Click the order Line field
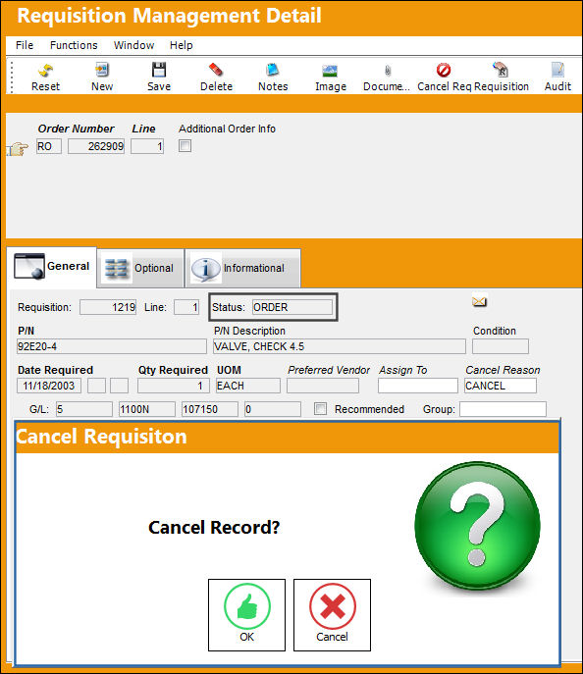This screenshot has height=674, width=583. coord(147,146)
